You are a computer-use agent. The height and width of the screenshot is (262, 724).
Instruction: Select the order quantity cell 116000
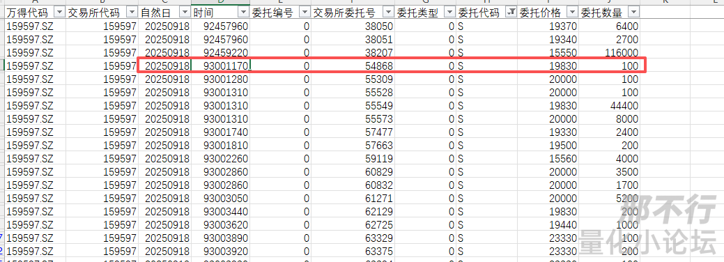tap(610, 53)
